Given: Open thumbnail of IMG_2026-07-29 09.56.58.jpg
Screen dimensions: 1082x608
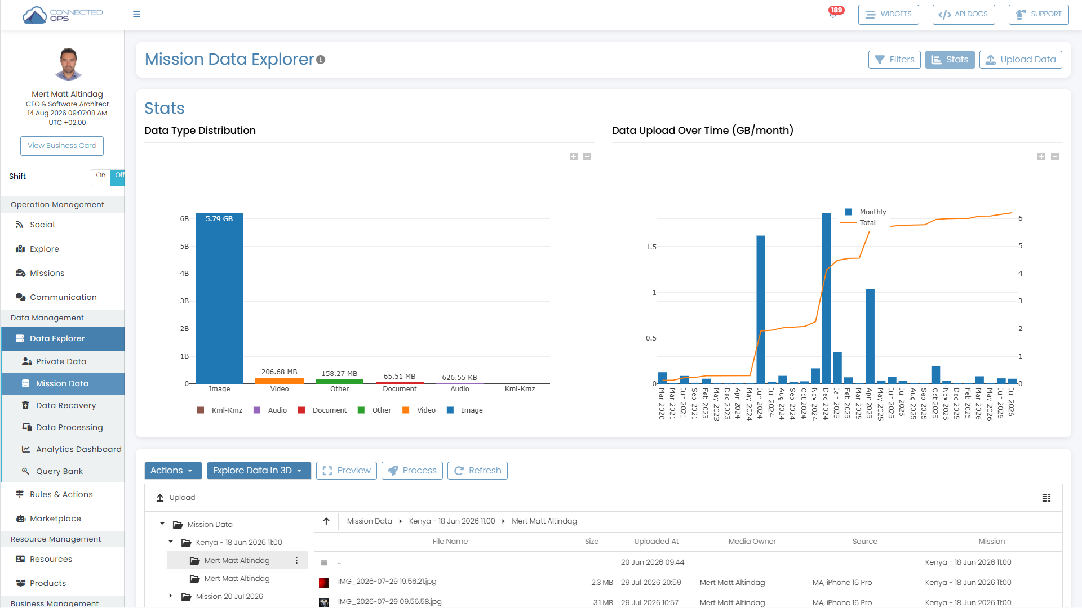Looking at the screenshot, I should pos(324,602).
